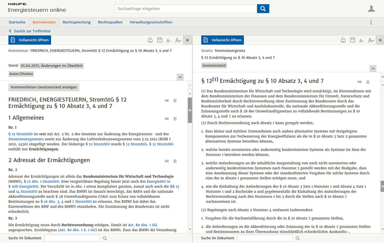
Task: Decrease font size in right panel
Action: click(x=361, y=40)
